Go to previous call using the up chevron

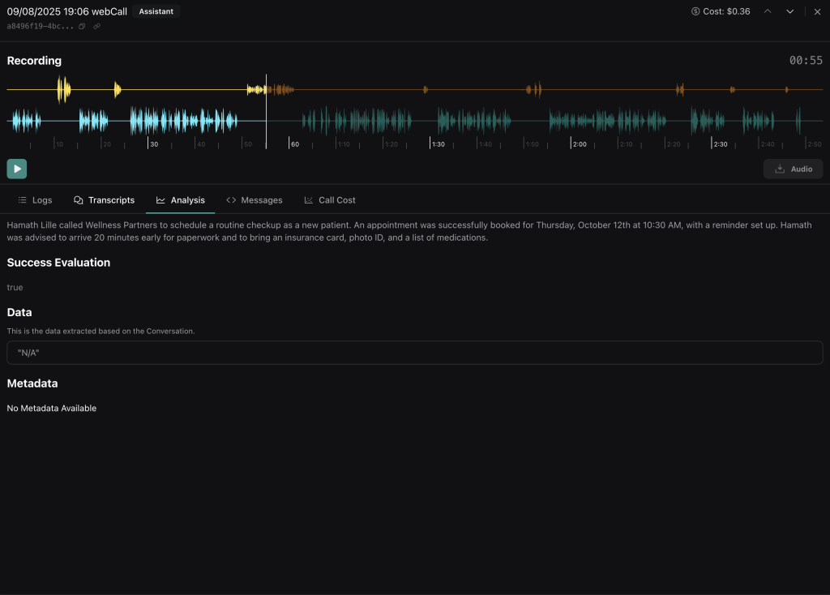pos(766,11)
